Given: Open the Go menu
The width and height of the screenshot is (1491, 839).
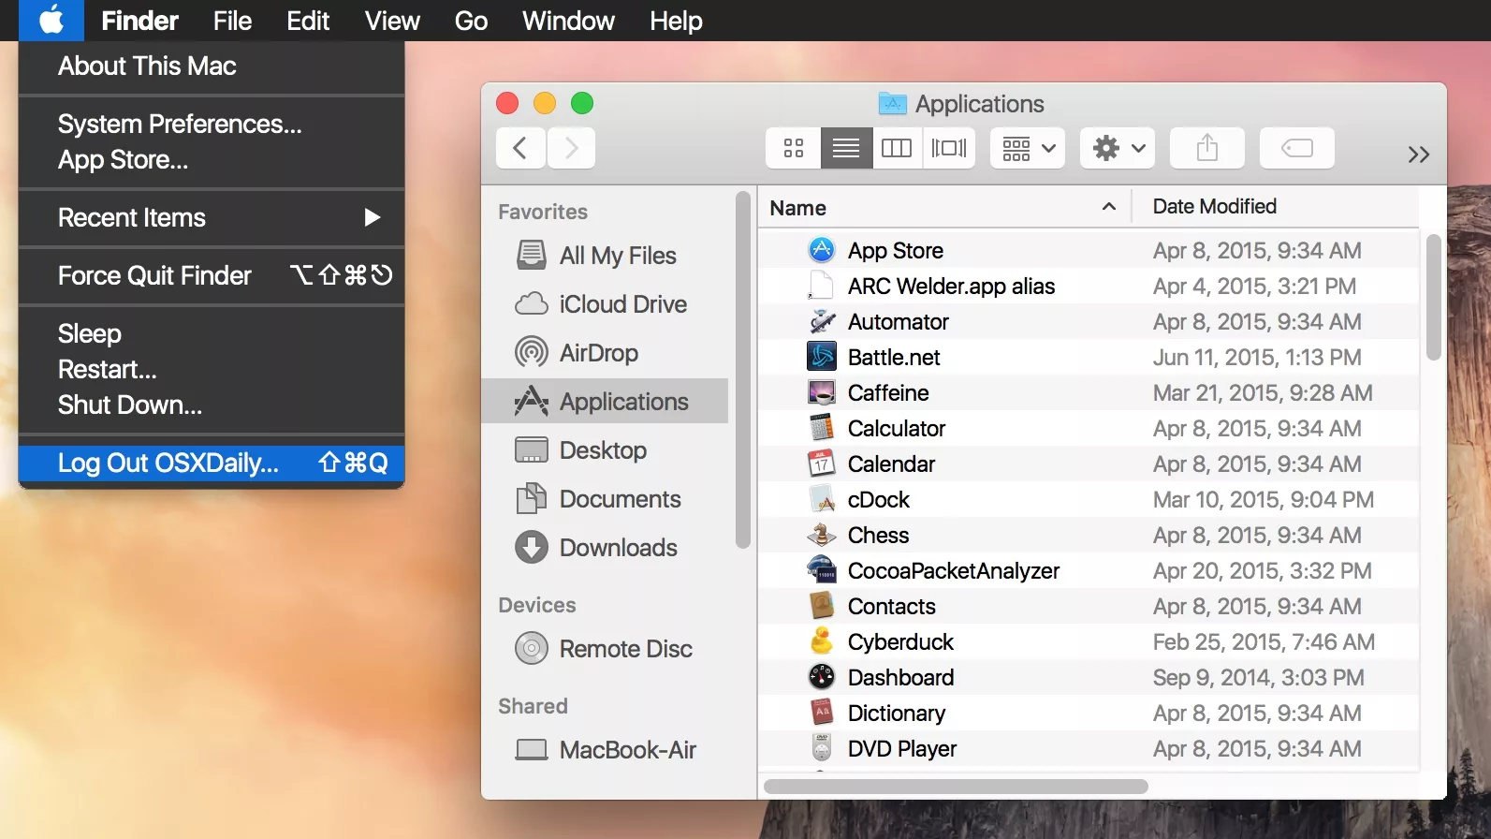Looking at the screenshot, I should [x=471, y=21].
